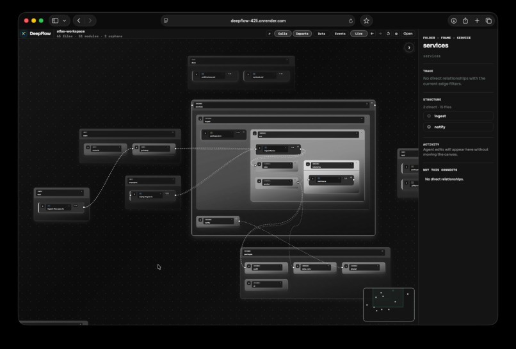The width and height of the screenshot is (516, 349).
Task: Collapse the src folder frame
Action: (x=255, y=134)
